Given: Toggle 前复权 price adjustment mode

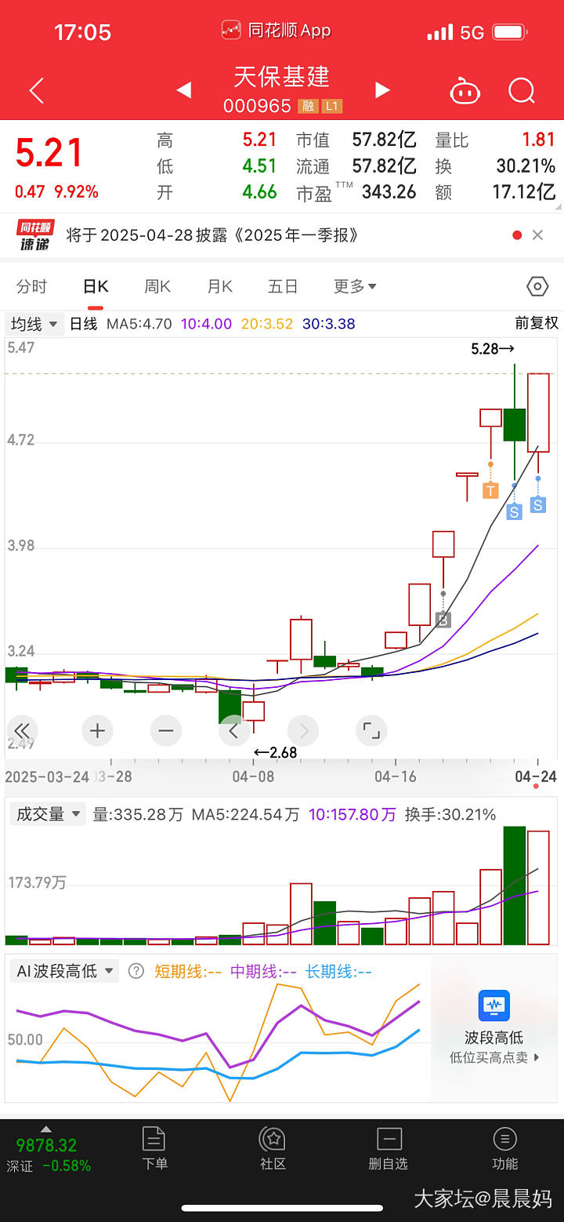Looking at the screenshot, I should [537, 323].
